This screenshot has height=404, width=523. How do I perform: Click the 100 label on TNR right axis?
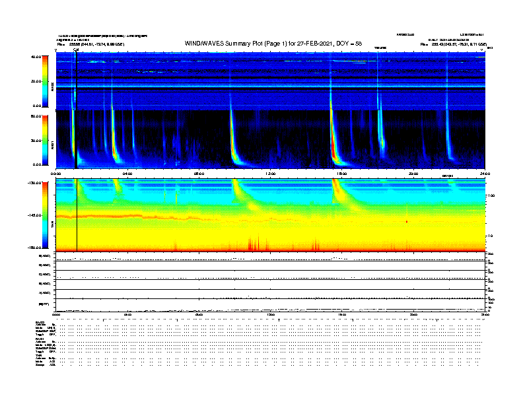[x=491, y=195]
